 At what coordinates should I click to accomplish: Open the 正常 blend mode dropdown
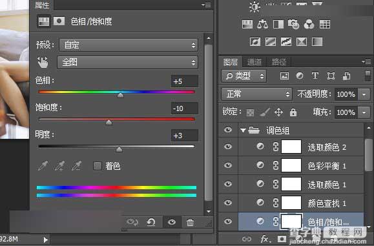pos(256,94)
